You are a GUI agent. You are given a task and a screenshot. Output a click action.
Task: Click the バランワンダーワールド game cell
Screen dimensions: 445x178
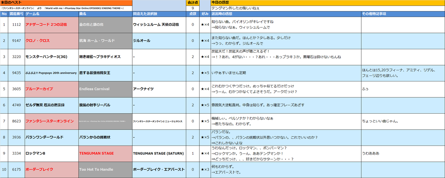coord(51,137)
